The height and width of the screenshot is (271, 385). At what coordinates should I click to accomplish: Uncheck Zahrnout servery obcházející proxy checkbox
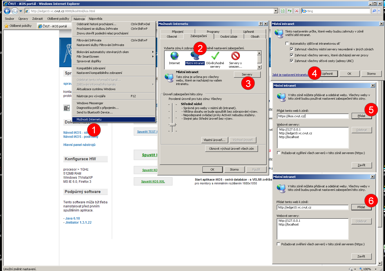point(292,55)
